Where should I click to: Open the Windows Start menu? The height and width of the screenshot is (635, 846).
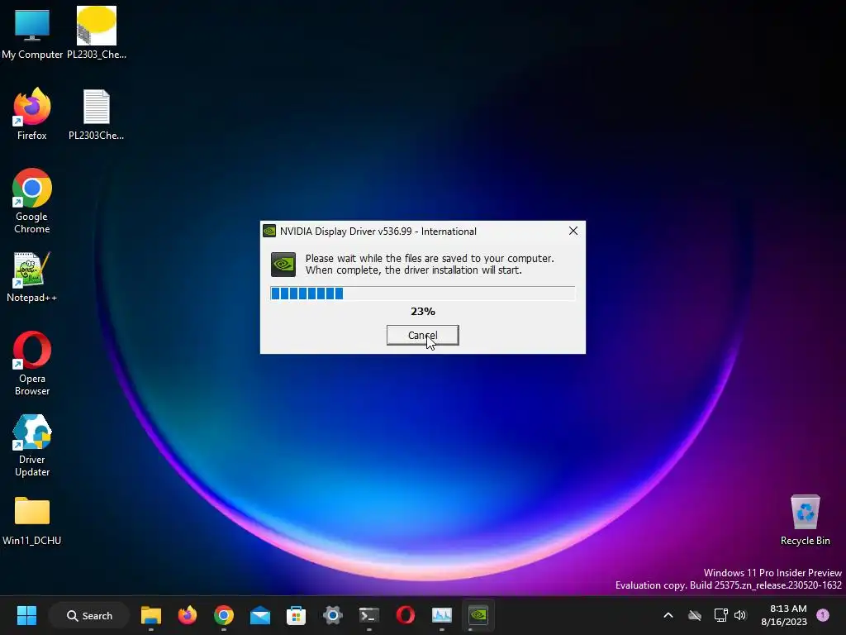coord(26,615)
